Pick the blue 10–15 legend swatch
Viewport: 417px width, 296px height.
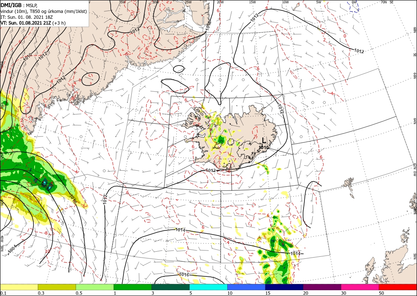(x=246, y=287)
